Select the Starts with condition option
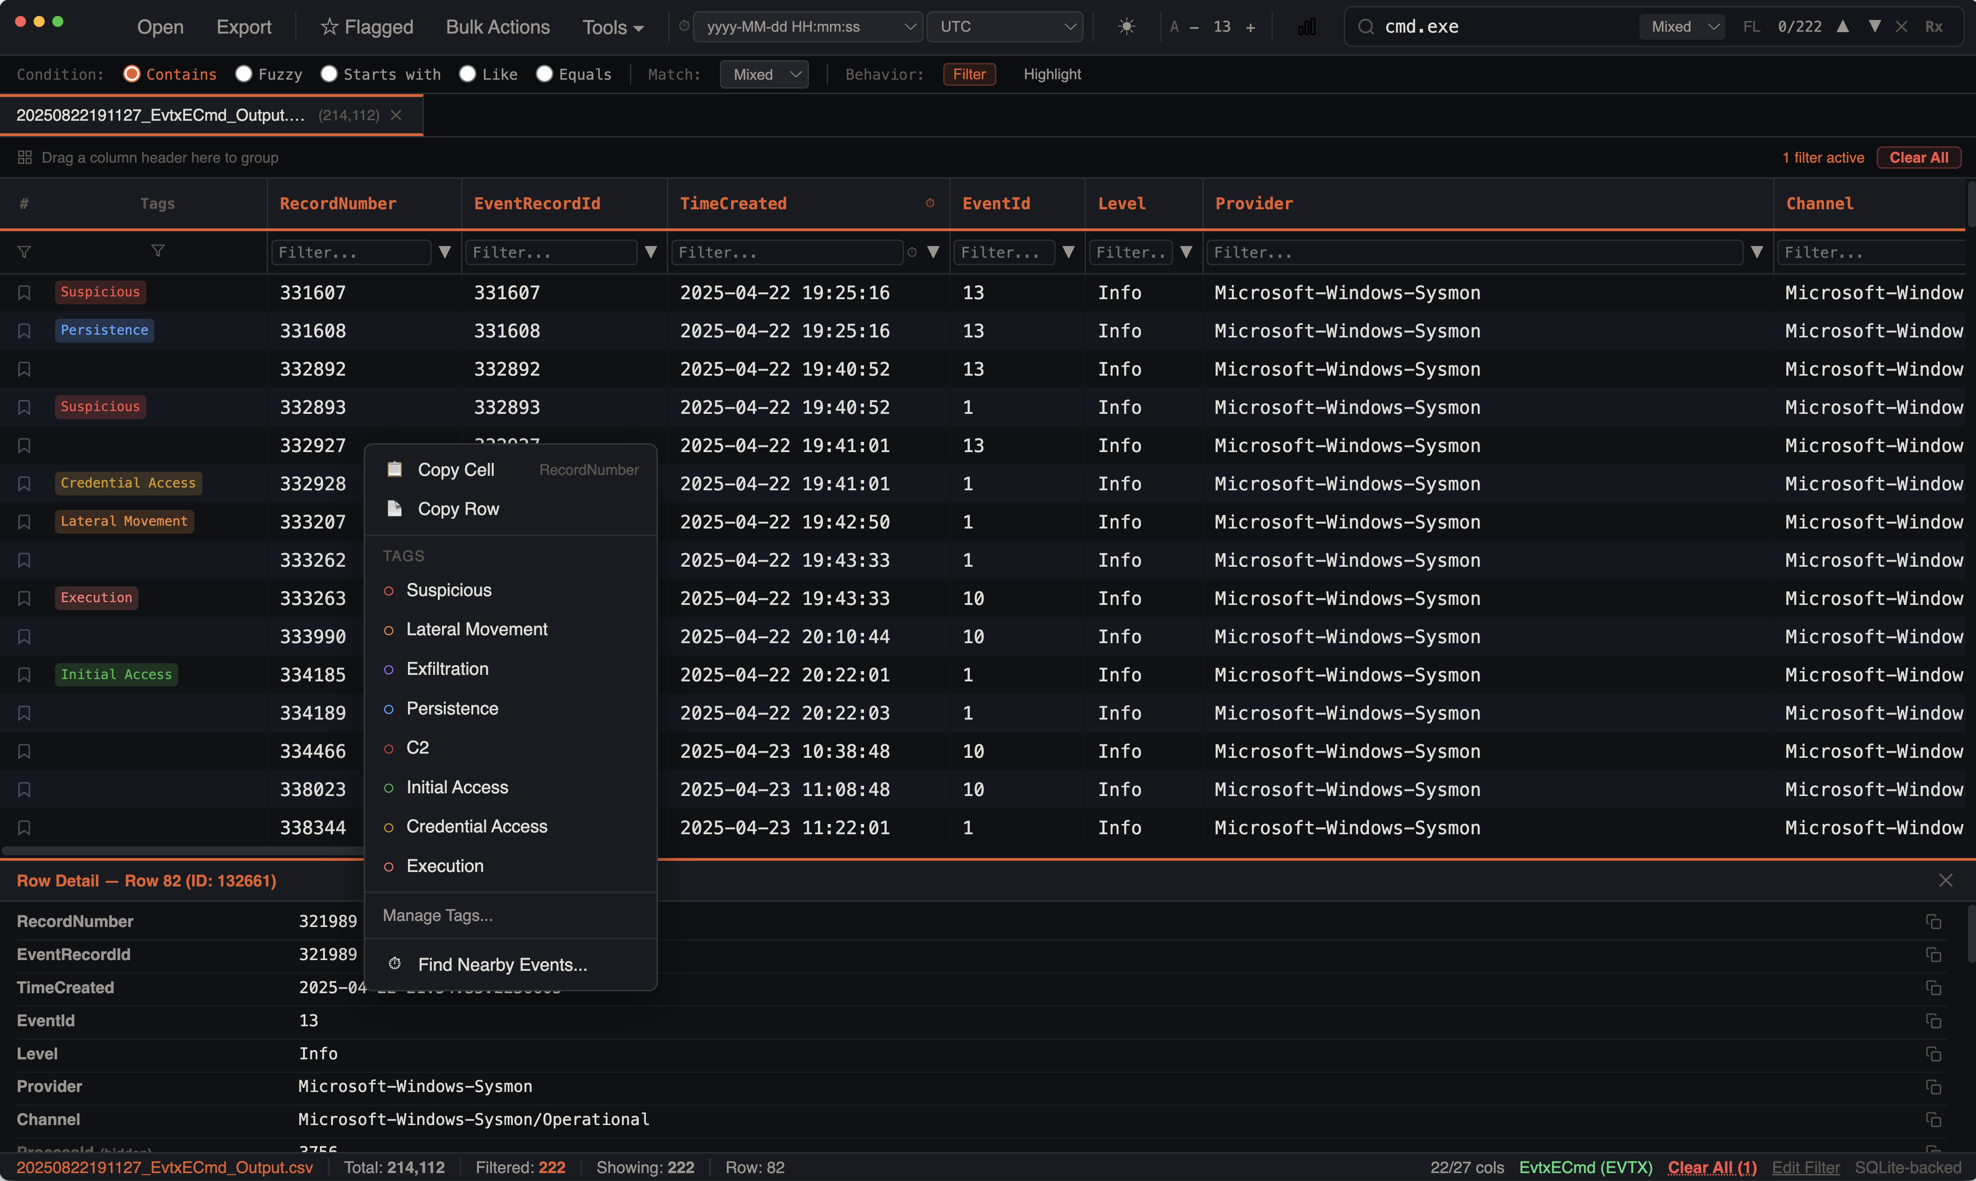Viewport: 1976px width, 1181px height. [329, 74]
